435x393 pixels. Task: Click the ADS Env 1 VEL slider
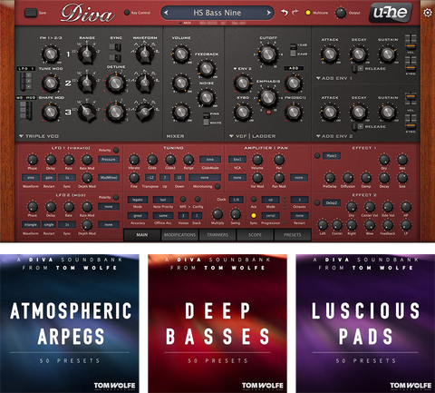click(411, 42)
